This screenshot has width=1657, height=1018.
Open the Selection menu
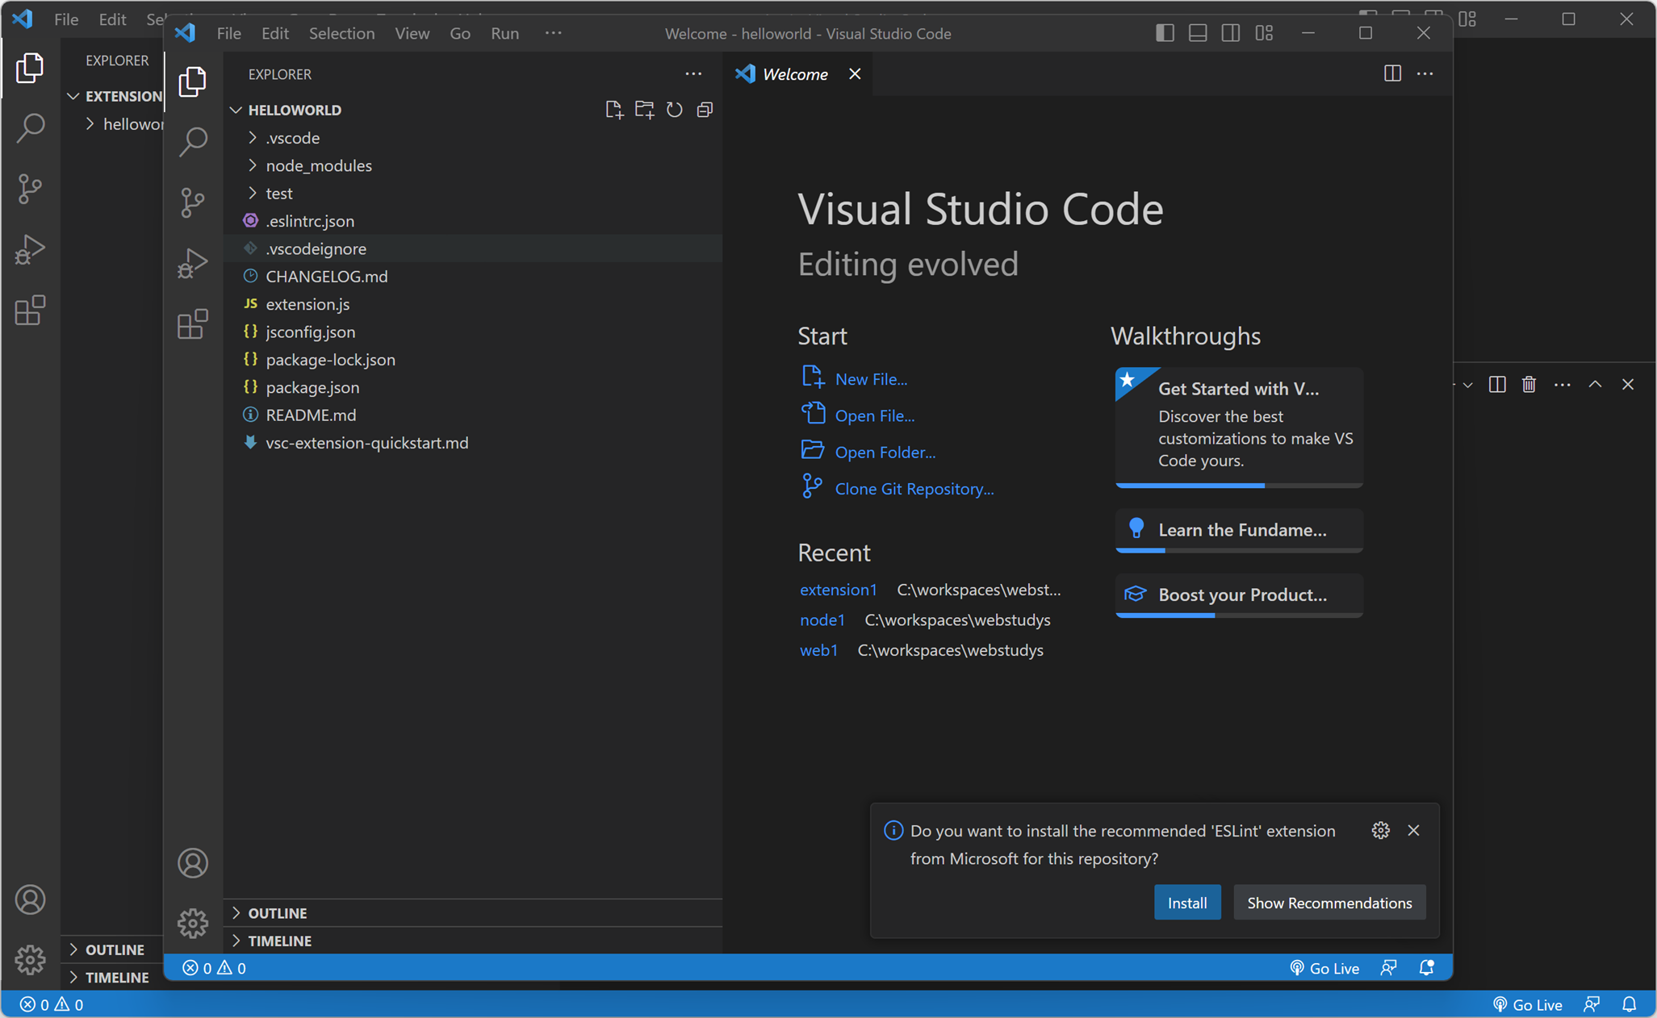coord(341,33)
